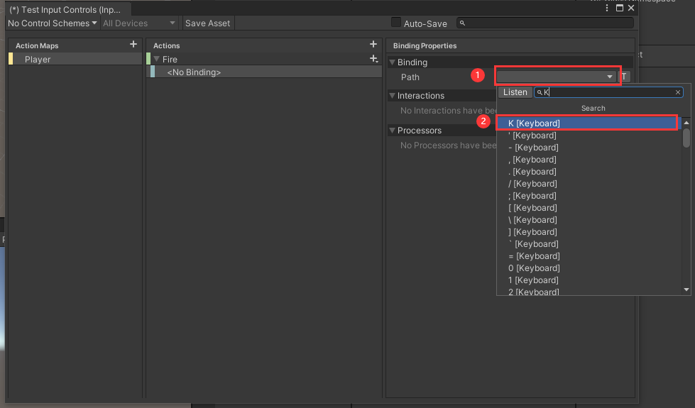This screenshot has width=695, height=408.
Task: Add a new Action with plus icon
Action: [x=373, y=45]
